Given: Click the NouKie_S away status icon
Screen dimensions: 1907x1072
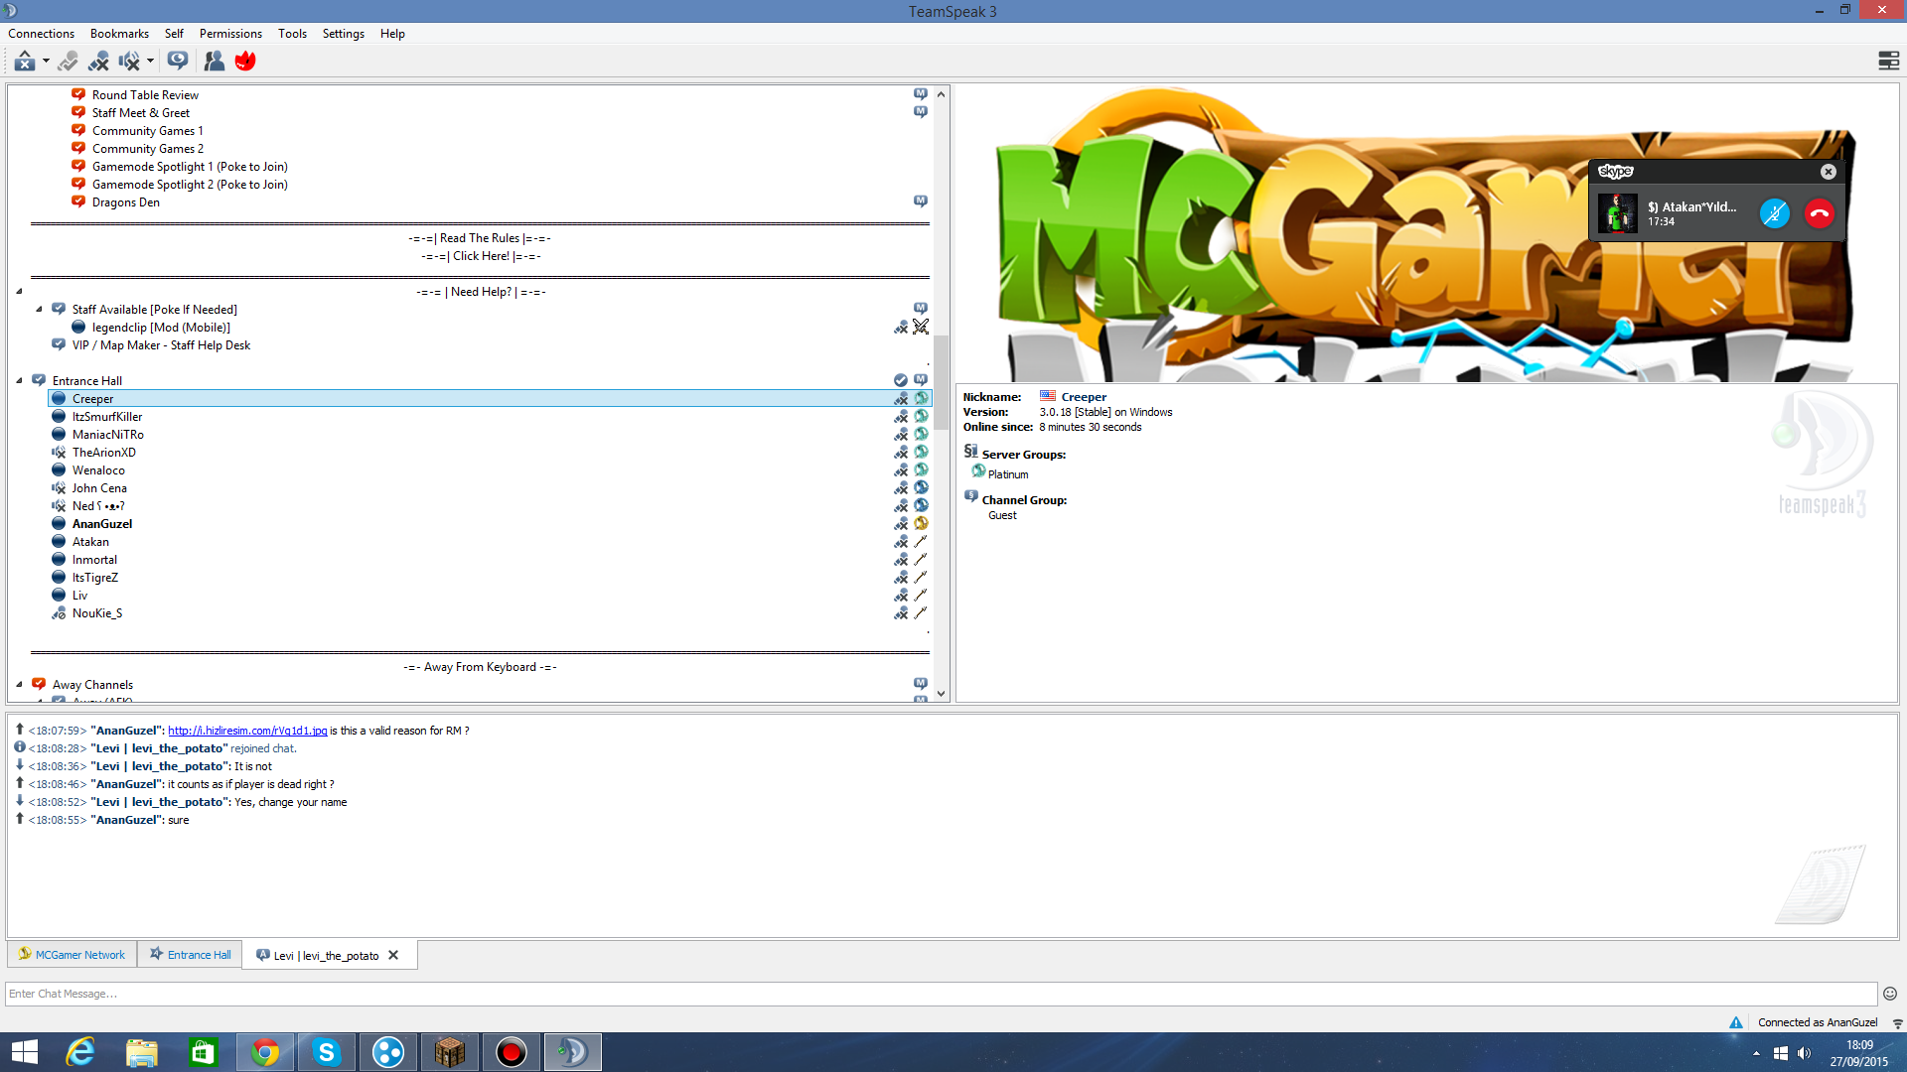Looking at the screenshot, I should [59, 613].
